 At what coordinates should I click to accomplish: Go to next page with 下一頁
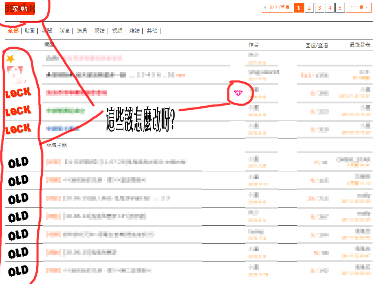click(358, 7)
